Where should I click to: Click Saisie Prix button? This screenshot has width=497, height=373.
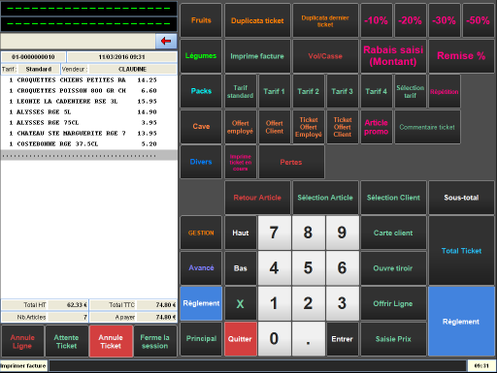(x=393, y=339)
